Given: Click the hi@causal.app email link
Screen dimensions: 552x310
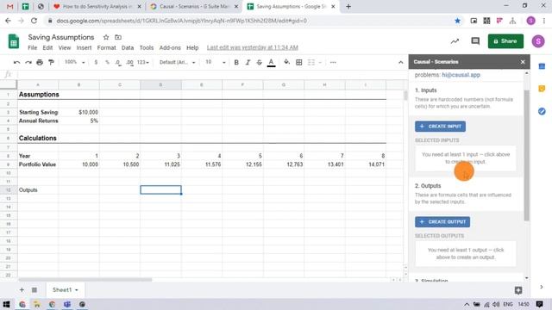Looking at the screenshot, I should pos(461,75).
